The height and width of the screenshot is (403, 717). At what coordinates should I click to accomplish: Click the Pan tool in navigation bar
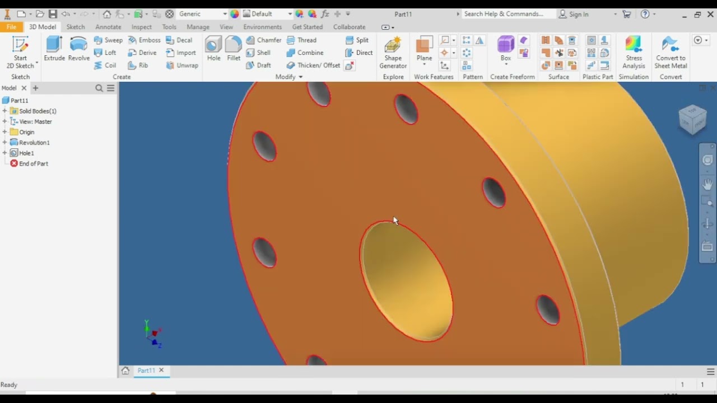(707, 184)
